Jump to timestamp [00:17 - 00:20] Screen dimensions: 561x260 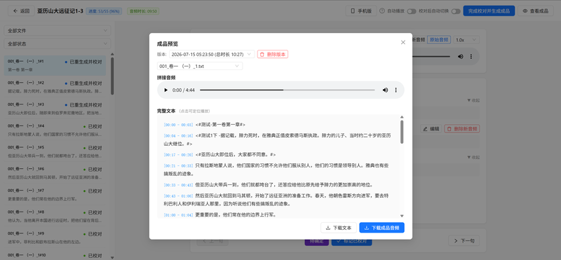coord(178,155)
